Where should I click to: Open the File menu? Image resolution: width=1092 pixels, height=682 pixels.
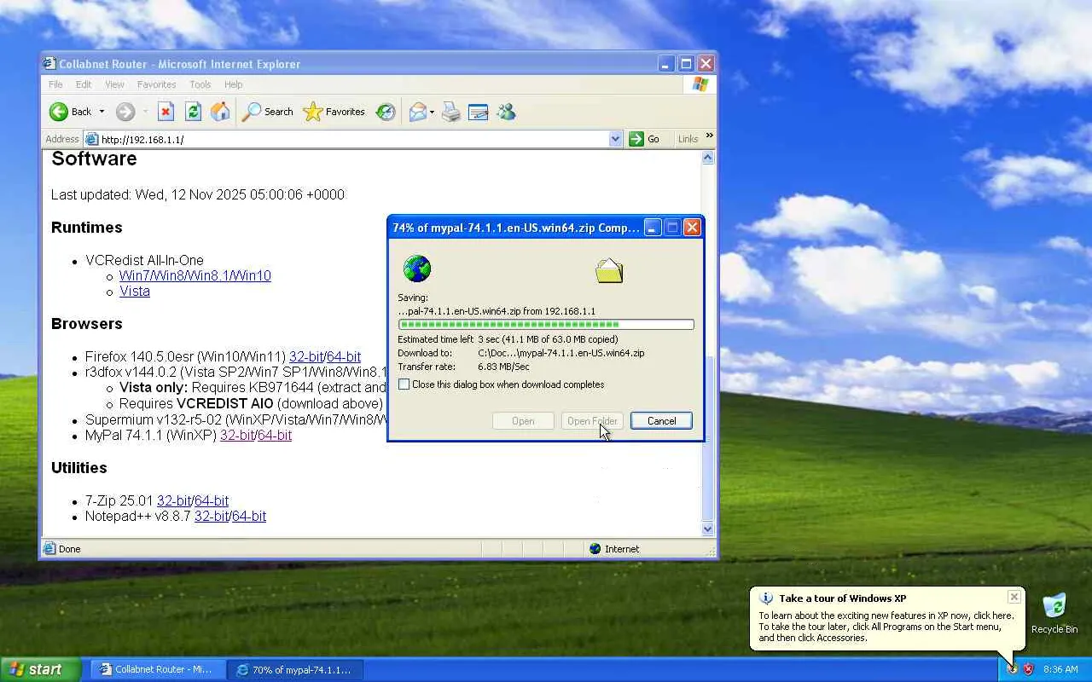55,84
